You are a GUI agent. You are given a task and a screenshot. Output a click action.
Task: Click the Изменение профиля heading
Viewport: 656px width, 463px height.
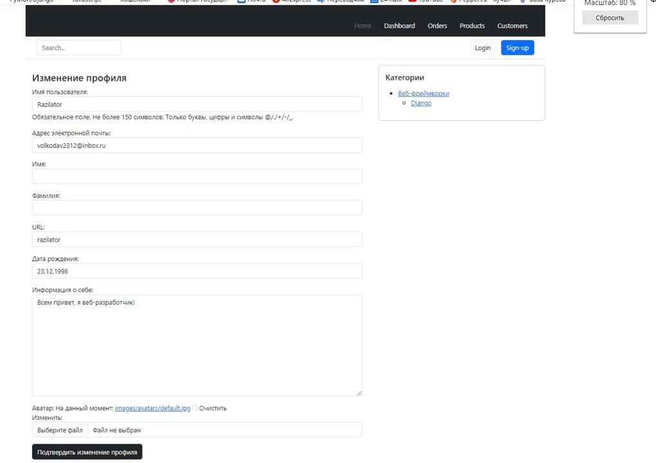[x=79, y=78]
